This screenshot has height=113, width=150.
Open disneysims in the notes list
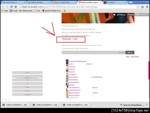click(x=72, y=67)
